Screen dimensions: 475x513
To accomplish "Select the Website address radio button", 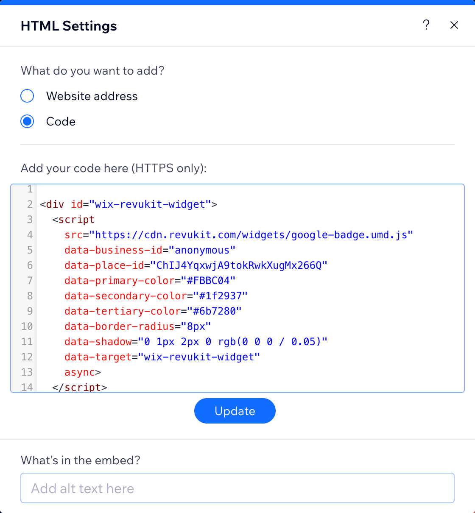I will (x=27, y=96).
